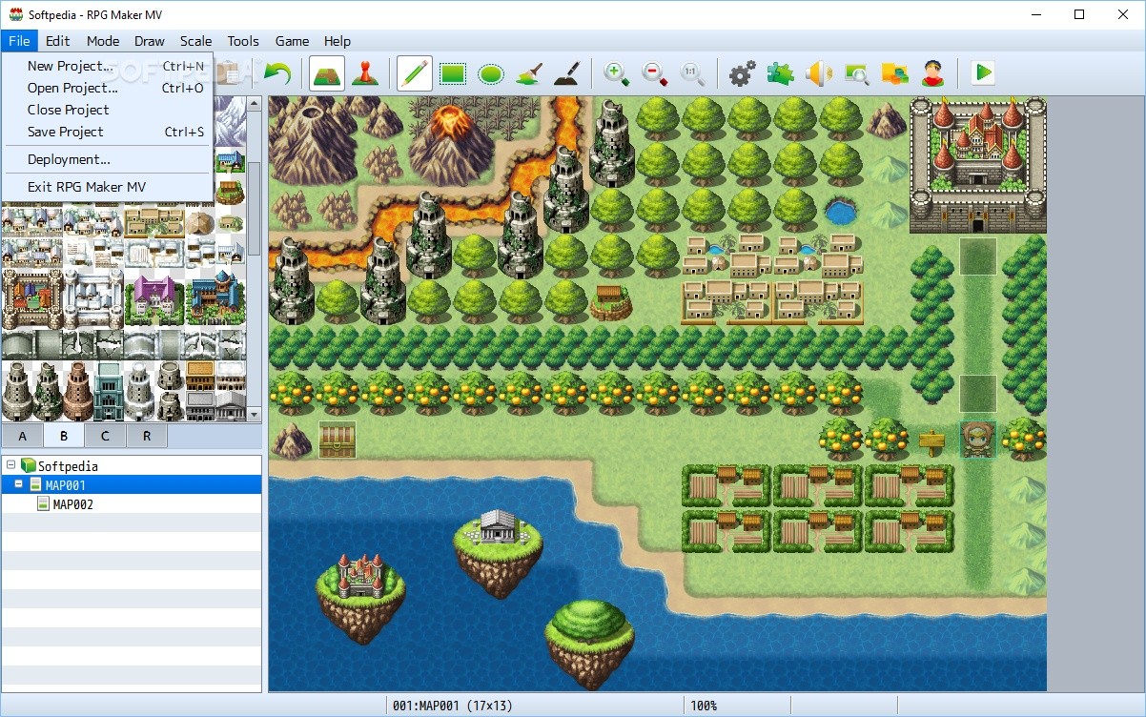Collapse the Softpedia project tree node
Image resolution: width=1146 pixels, height=717 pixels.
coord(10,466)
